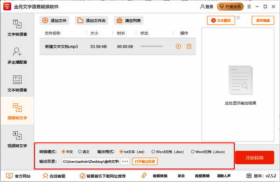Click the 版本: v2.5.2 update entry
This screenshot has height=182, width=280.
point(261,176)
